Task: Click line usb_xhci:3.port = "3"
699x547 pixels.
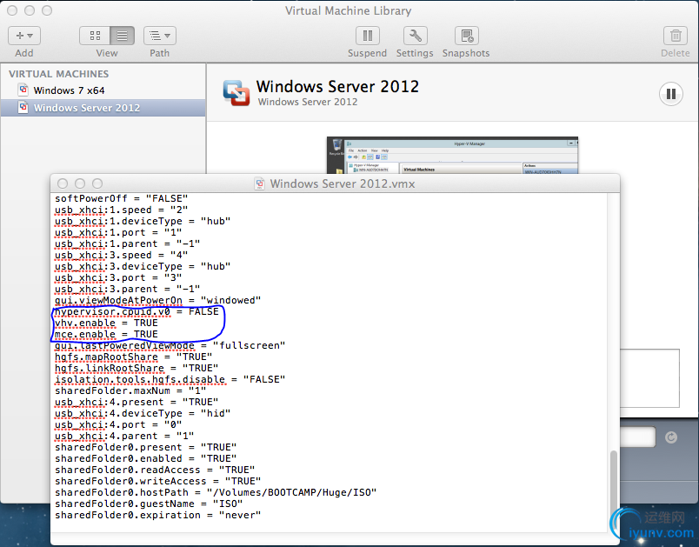Action: pyautogui.click(x=118, y=277)
